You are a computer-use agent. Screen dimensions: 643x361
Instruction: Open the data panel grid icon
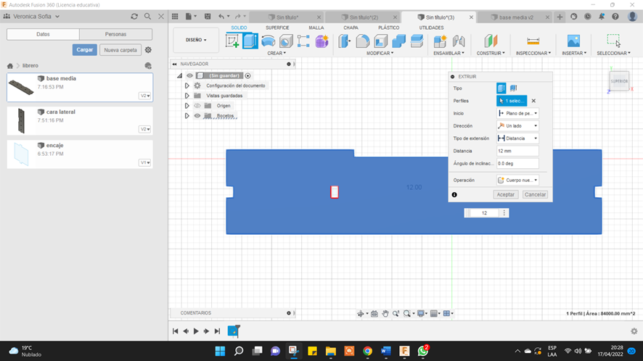click(175, 17)
